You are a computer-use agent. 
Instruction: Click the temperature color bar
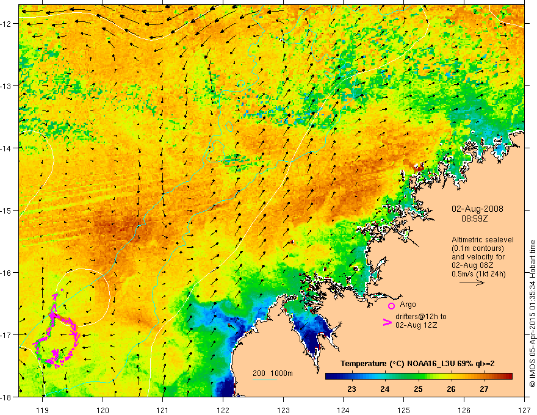419,376
